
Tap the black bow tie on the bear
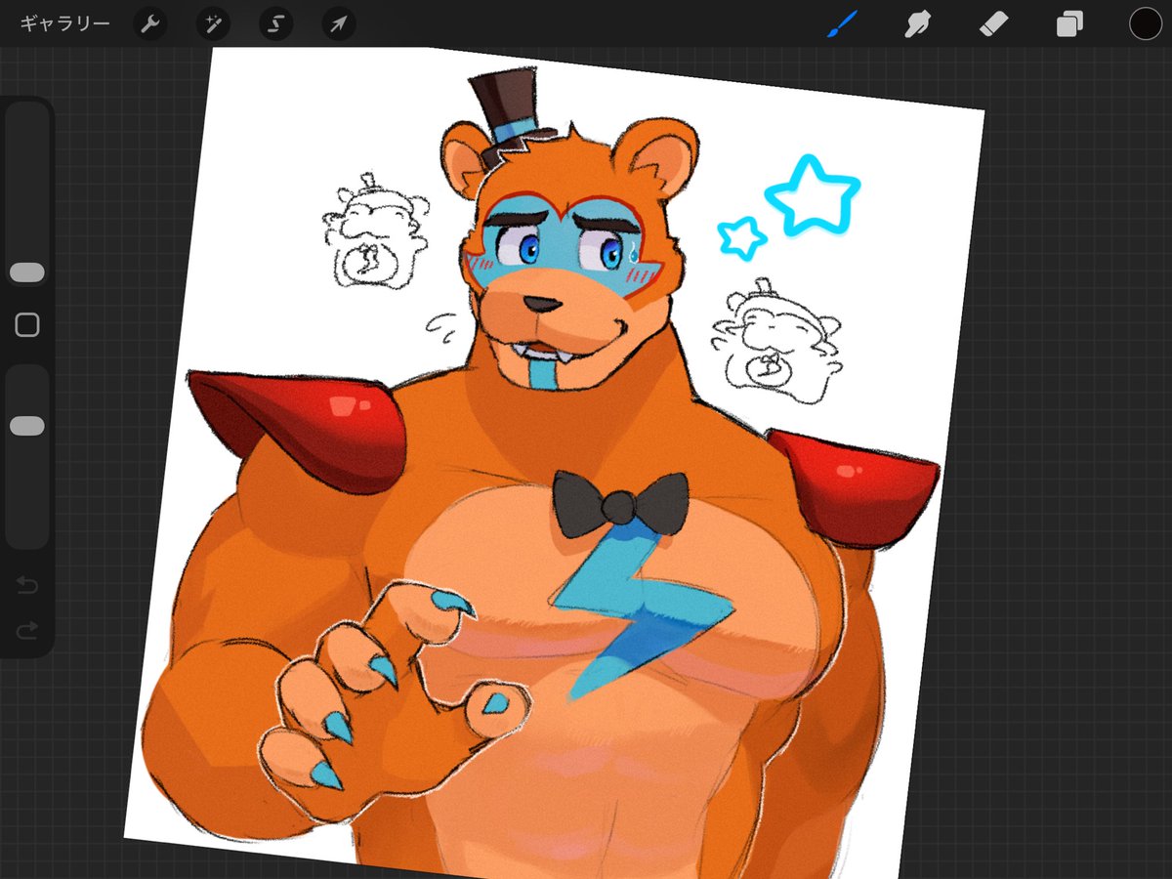click(619, 504)
